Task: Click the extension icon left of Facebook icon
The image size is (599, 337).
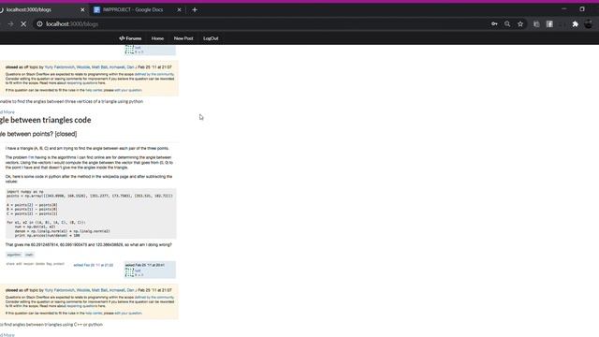Action: point(536,23)
